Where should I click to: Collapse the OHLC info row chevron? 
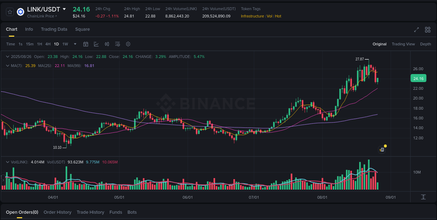[8, 56]
